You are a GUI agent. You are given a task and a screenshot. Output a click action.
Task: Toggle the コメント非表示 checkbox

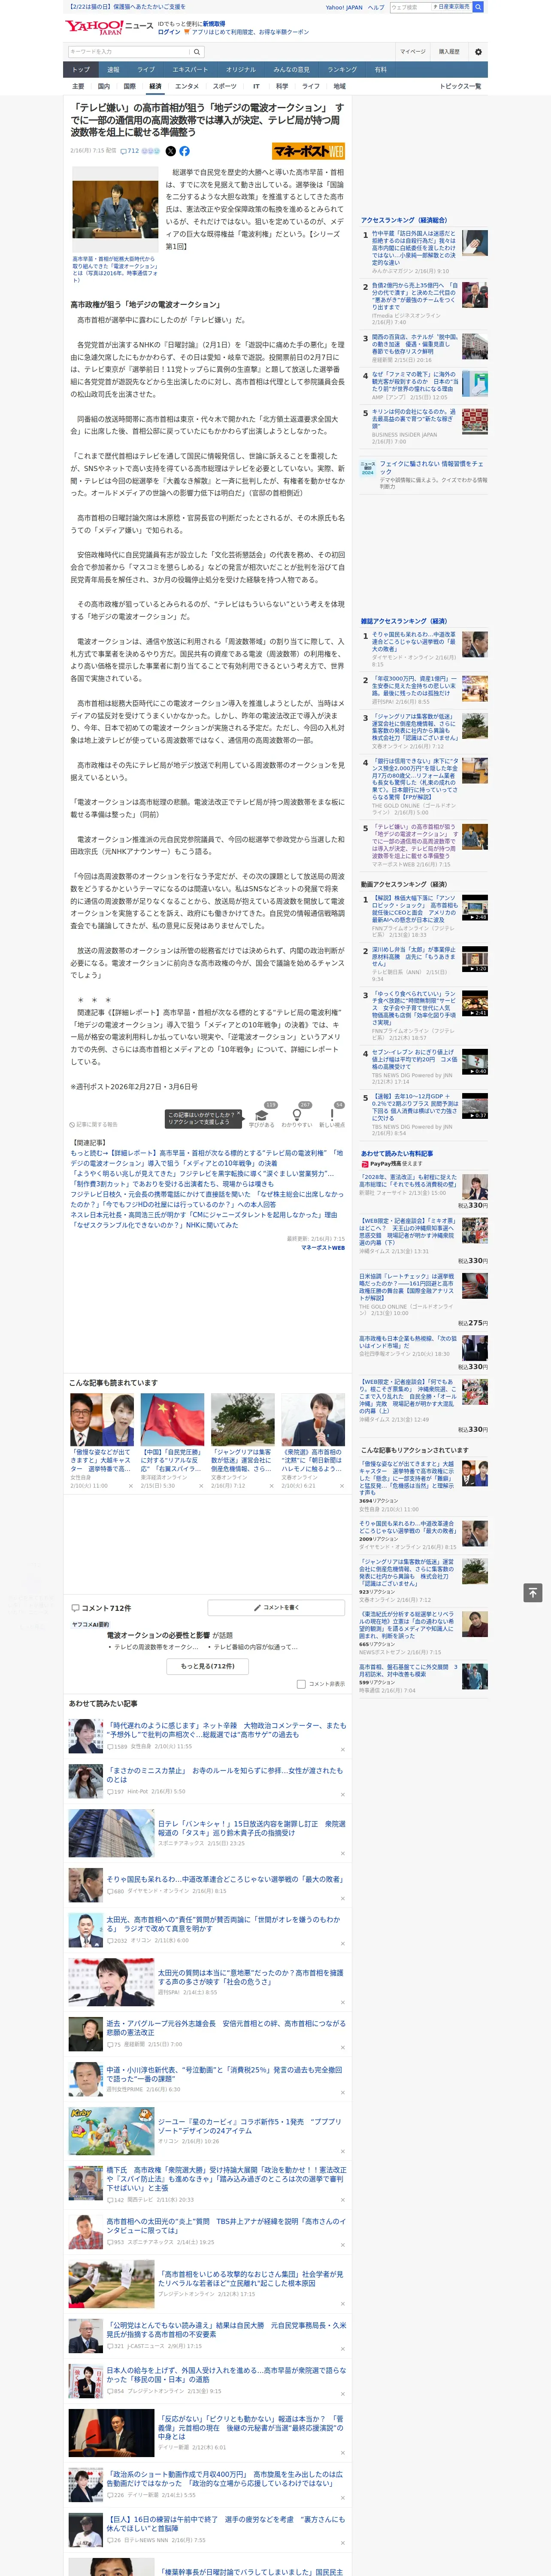point(301,1684)
